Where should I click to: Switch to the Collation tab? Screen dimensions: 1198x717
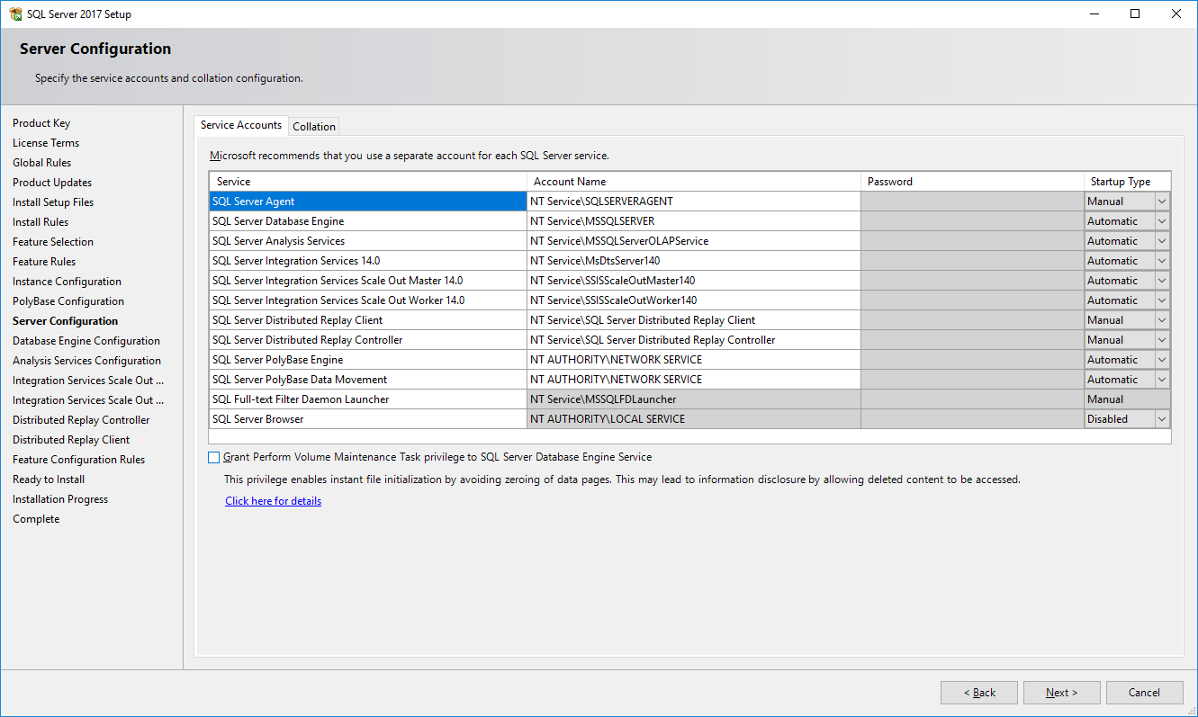pyautogui.click(x=314, y=127)
